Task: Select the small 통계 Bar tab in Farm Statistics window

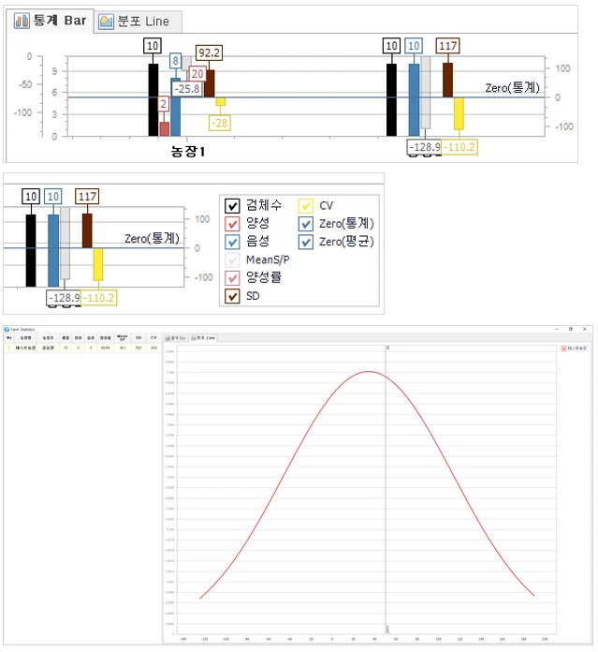Action: point(176,338)
